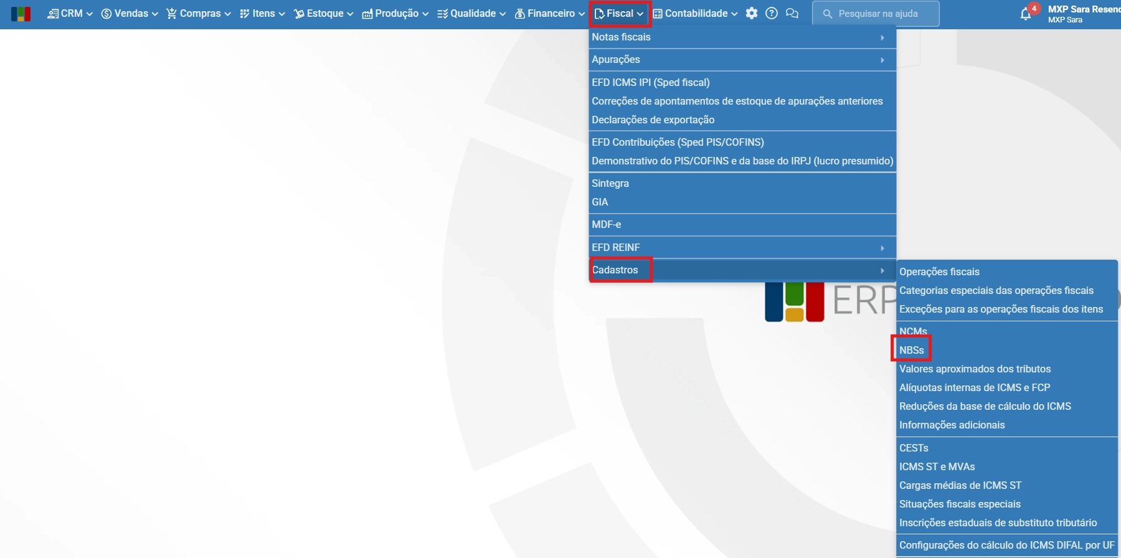Expand the Compras dropdown chevron
The height and width of the screenshot is (558, 1121).
click(x=227, y=14)
